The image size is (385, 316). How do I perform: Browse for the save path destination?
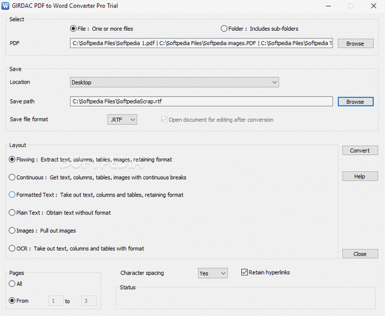pyautogui.click(x=355, y=101)
